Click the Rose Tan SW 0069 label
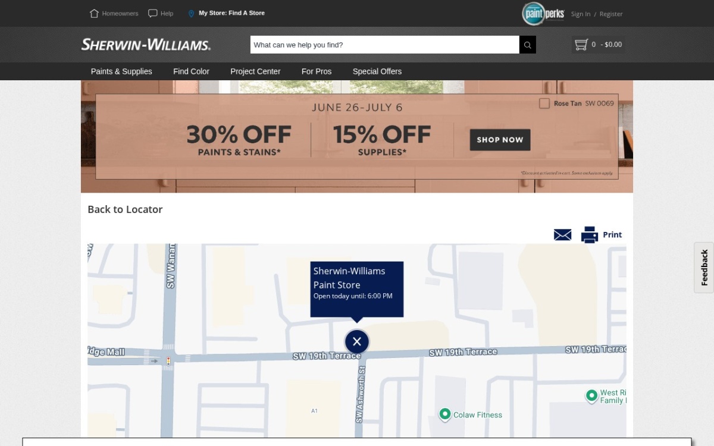 pyautogui.click(x=584, y=103)
